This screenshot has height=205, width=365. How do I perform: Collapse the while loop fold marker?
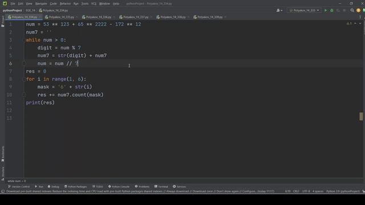(x=24, y=40)
